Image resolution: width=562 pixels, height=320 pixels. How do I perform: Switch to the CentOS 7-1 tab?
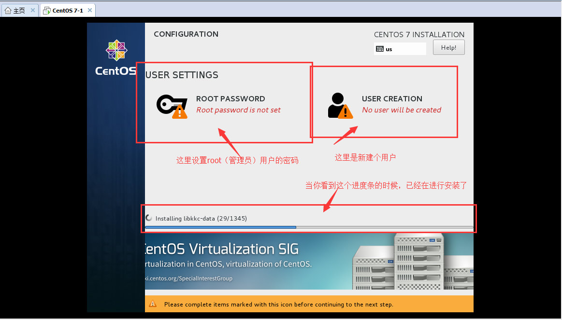point(68,11)
